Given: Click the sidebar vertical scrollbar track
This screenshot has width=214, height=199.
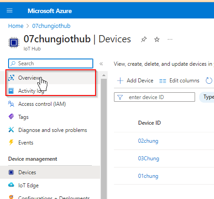Looking at the screenshot, I should point(104,138).
